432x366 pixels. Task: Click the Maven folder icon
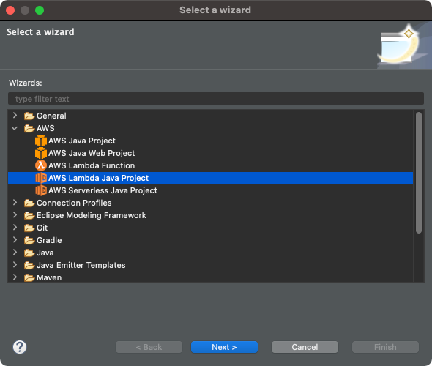29,277
